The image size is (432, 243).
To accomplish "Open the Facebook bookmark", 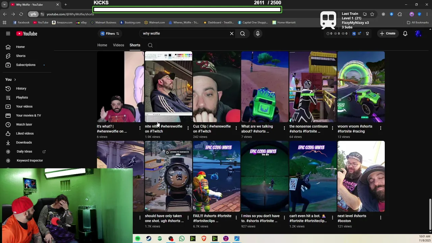I will point(21,23).
